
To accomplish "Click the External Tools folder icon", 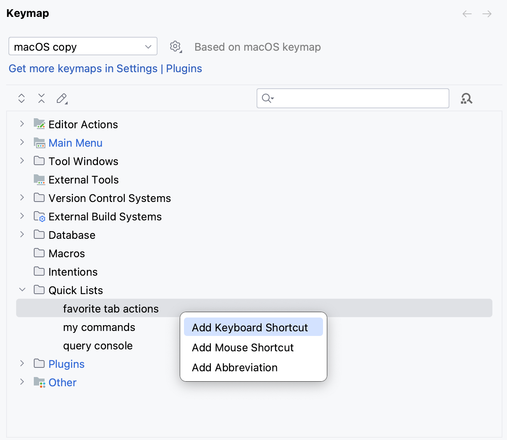I will pos(40,179).
